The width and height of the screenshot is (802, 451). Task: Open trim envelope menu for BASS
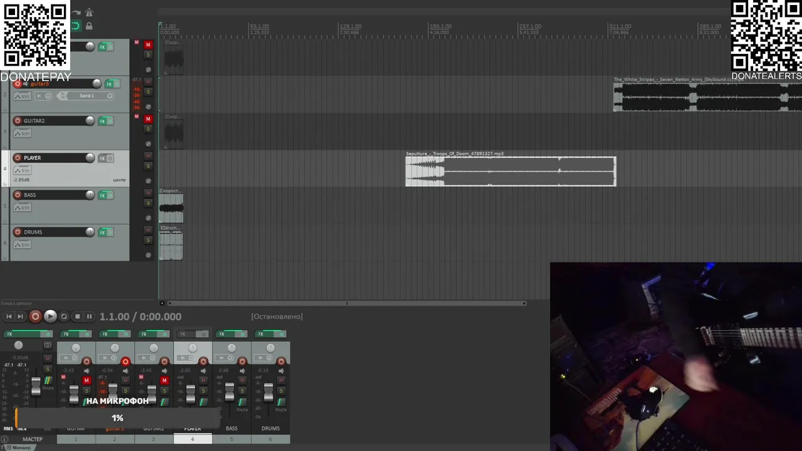[x=22, y=207]
